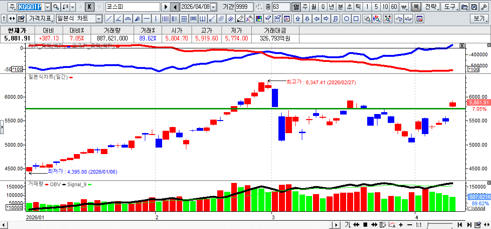Open the 전략 strategy menu
Screen dimensions: 491x229
tap(431, 7)
